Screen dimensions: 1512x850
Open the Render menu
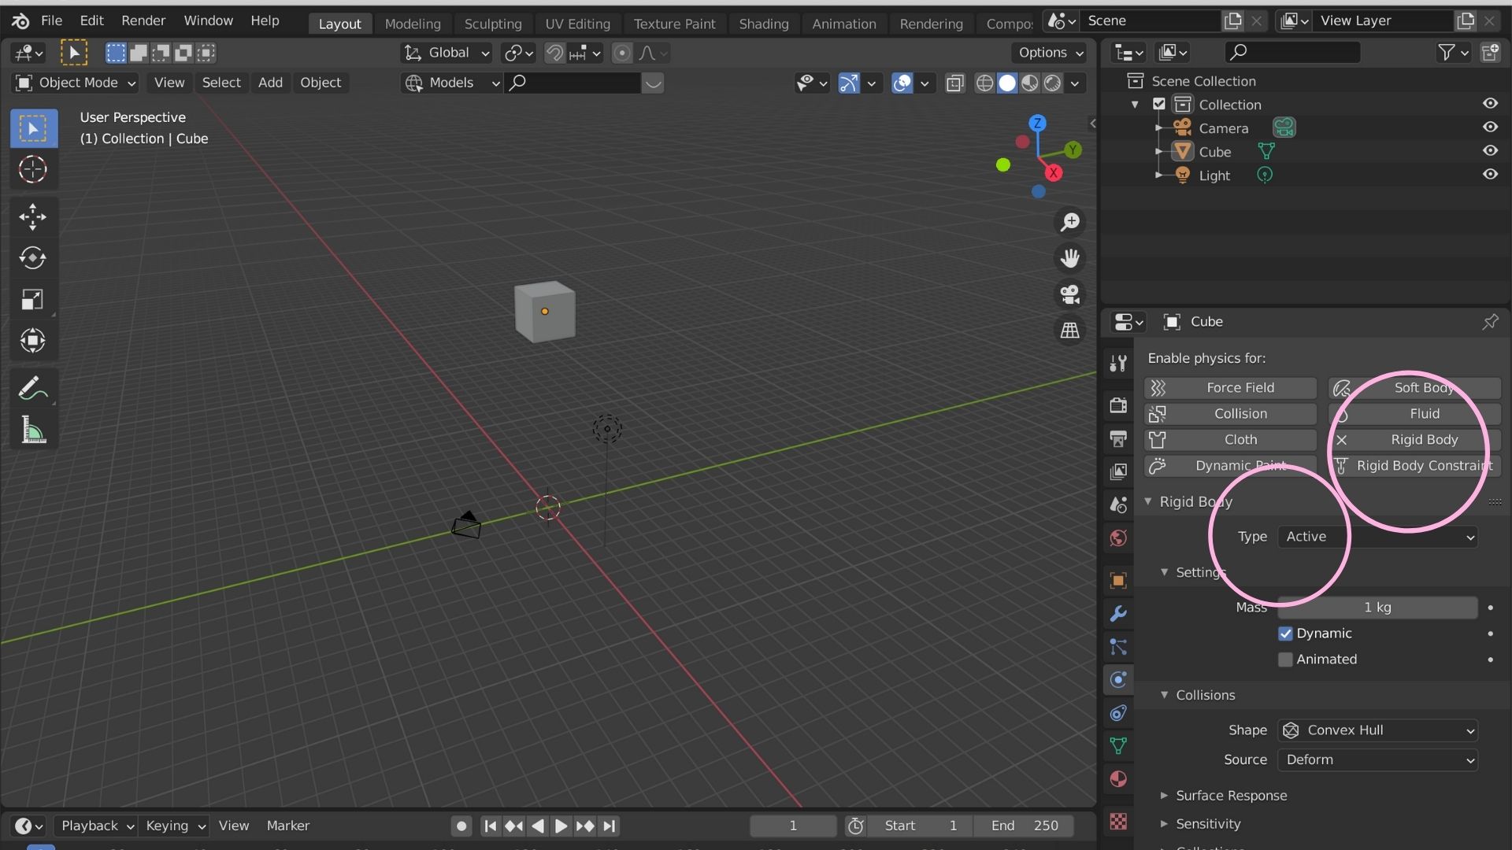(x=143, y=20)
